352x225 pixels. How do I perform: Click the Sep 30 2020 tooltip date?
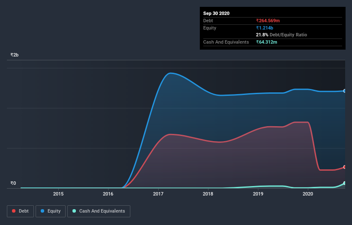pyautogui.click(x=216, y=13)
